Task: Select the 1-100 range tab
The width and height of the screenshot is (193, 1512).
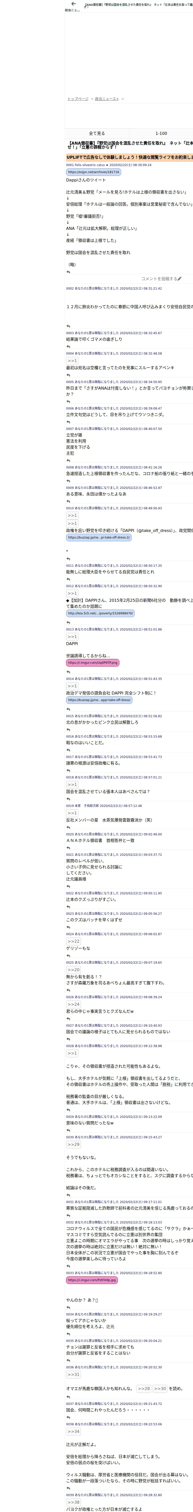Action: click(x=161, y=133)
